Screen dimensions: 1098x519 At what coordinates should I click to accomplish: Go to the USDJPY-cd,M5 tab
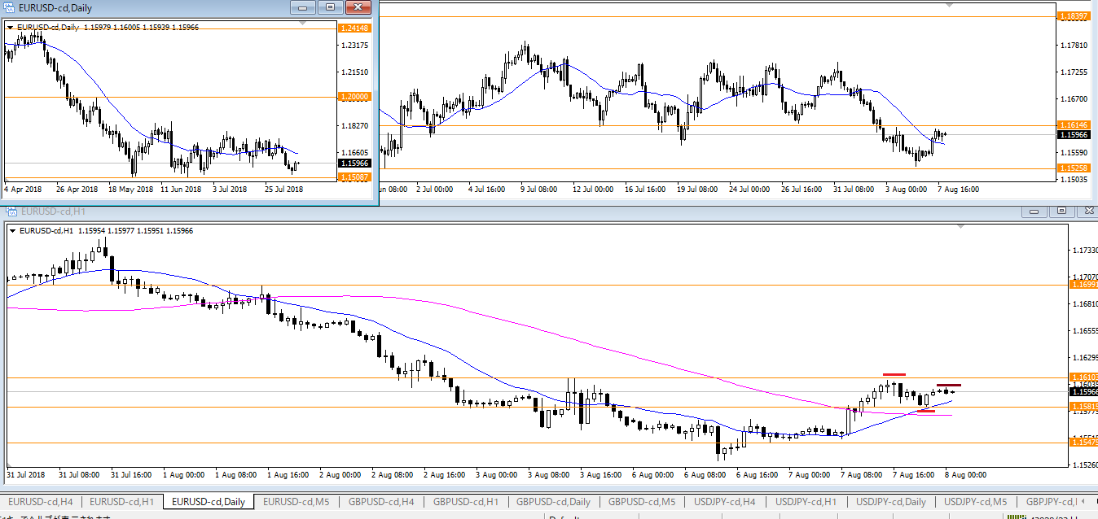point(976,502)
